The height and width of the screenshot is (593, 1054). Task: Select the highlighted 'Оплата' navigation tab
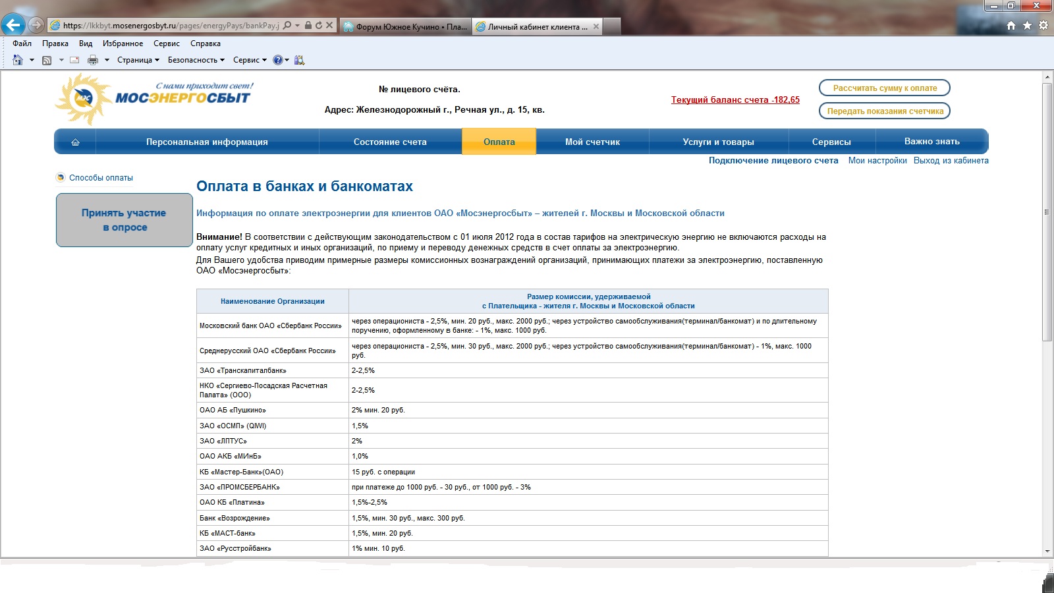tap(499, 142)
